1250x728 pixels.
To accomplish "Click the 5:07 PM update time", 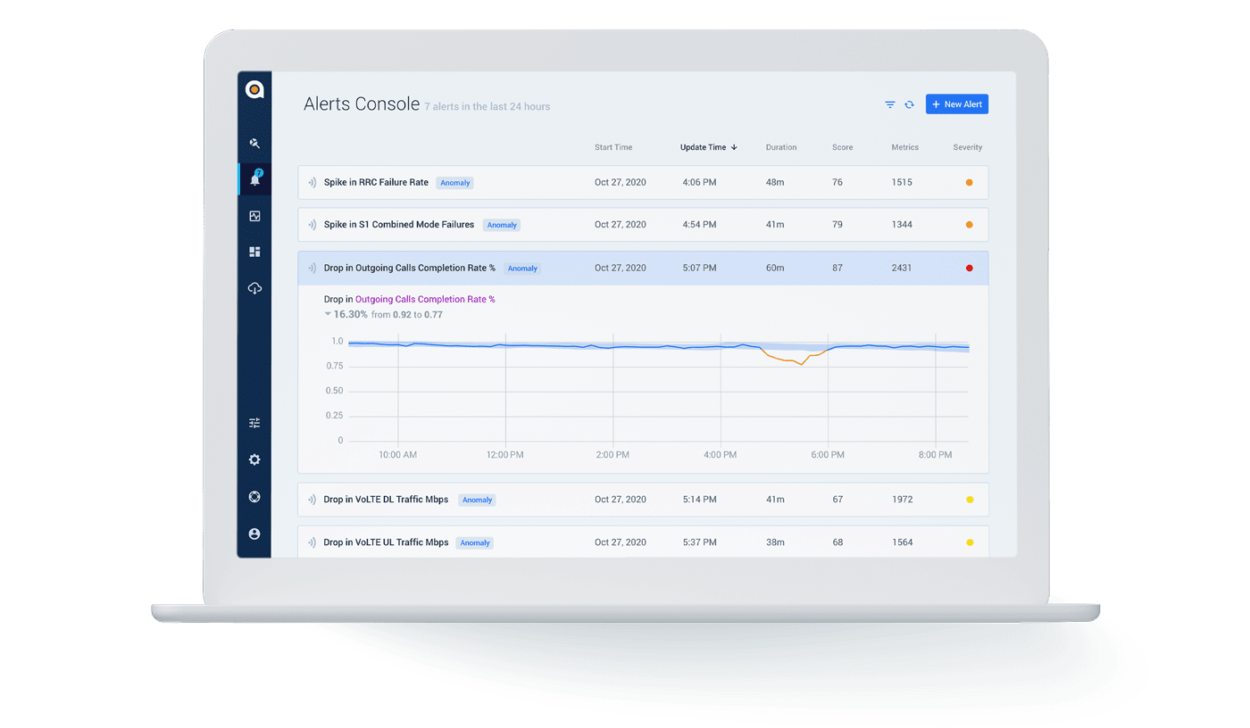I will (x=699, y=268).
